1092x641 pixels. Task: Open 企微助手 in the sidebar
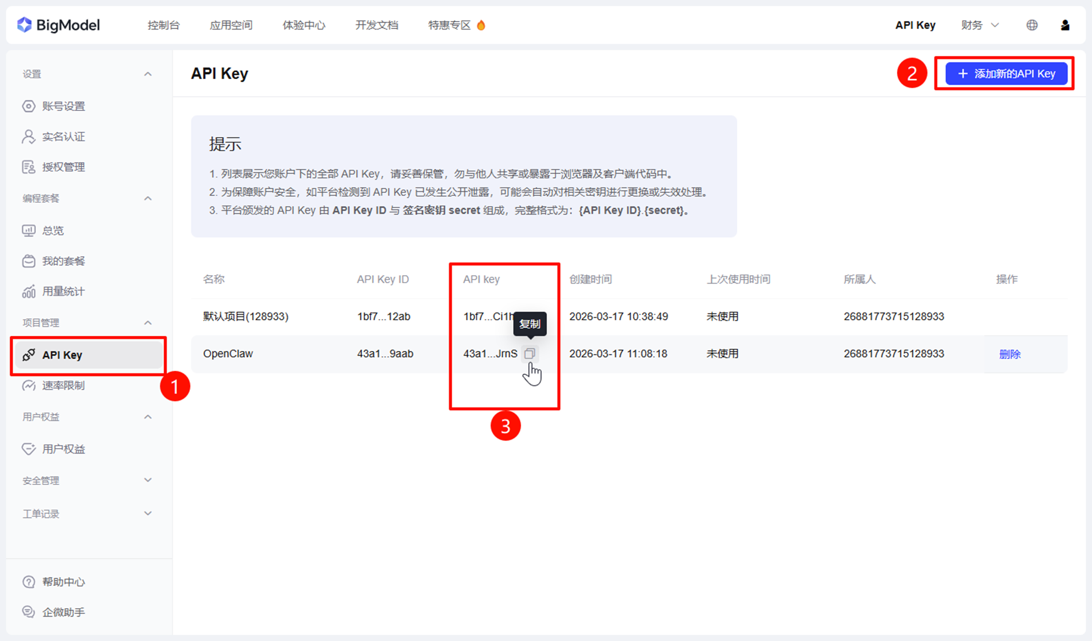tap(63, 612)
